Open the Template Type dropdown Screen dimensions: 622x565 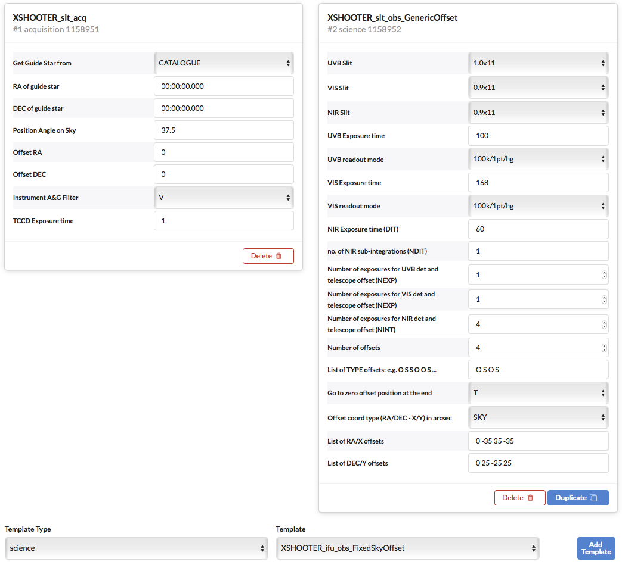click(136, 548)
